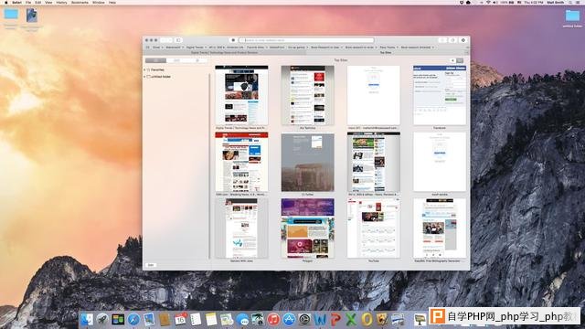The image size is (585, 329).
Task: Open the Facebook Top Sites thumbnail
Action: point(440,95)
